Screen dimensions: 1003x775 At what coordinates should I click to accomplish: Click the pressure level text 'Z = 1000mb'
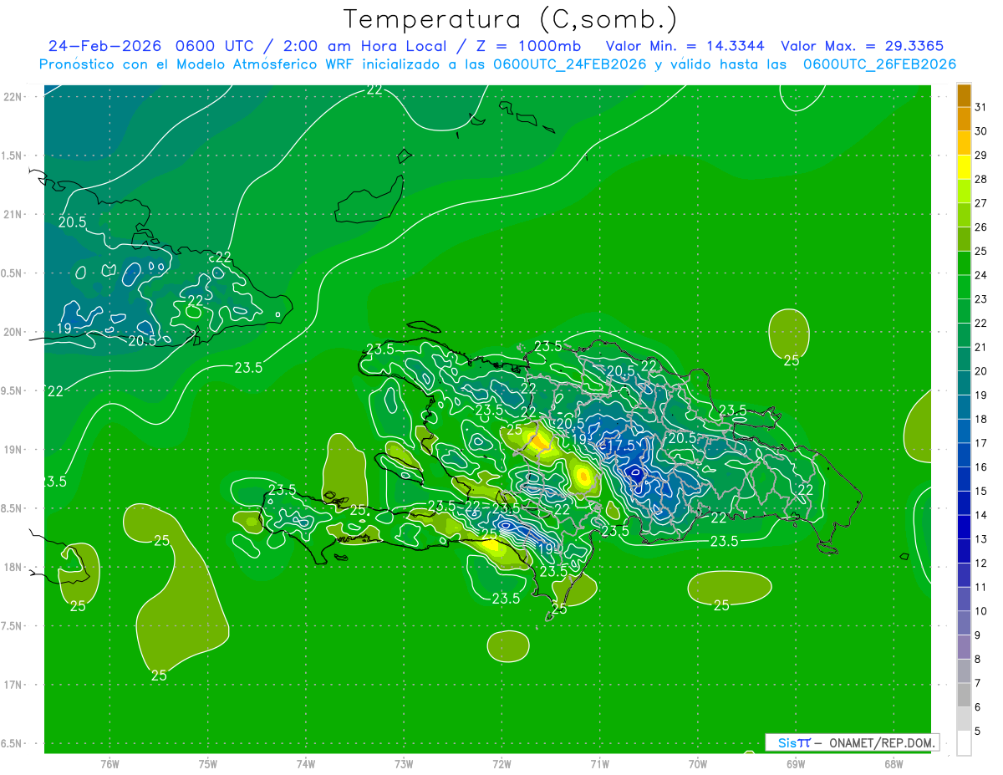pyautogui.click(x=529, y=46)
